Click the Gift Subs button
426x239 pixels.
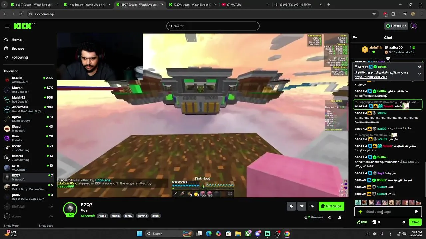click(331, 206)
